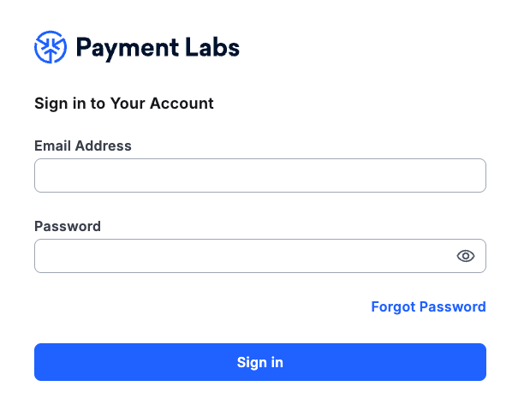
Task: Click the Email Address input field
Action: 260,175
